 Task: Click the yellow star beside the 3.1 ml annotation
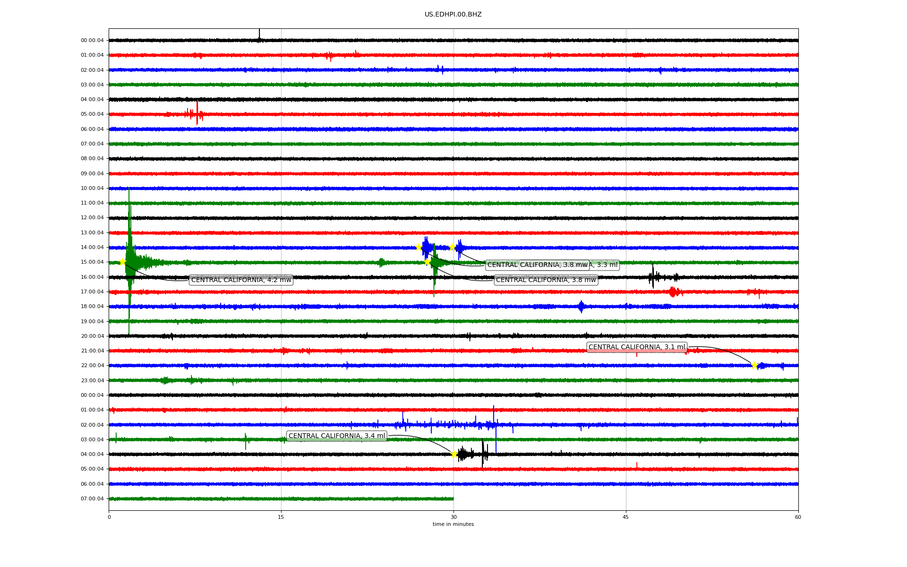754,365
